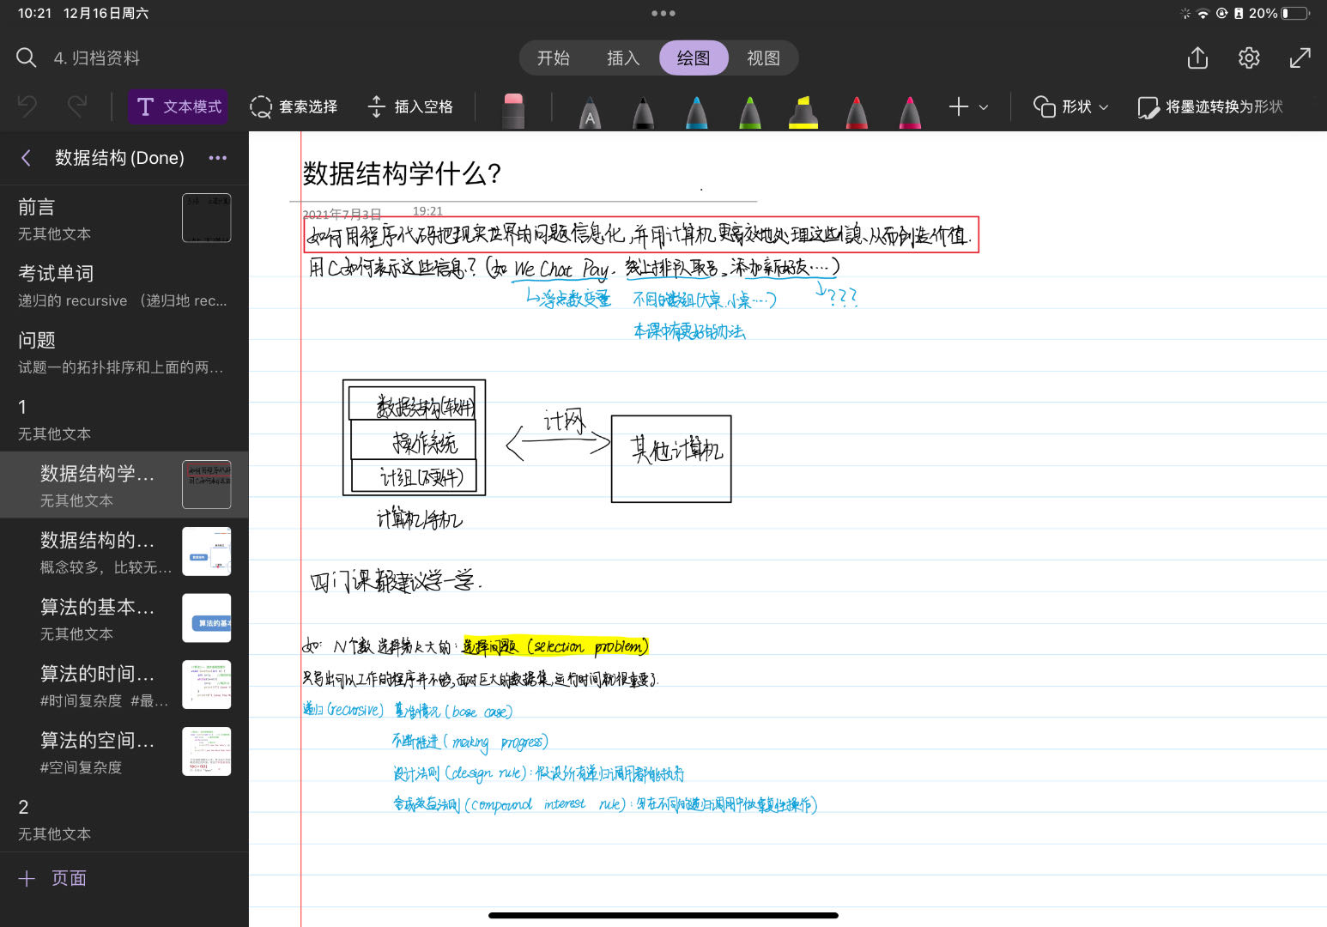Tap the 12月16日周六 status date
This screenshot has height=927, width=1327.
click(x=106, y=13)
